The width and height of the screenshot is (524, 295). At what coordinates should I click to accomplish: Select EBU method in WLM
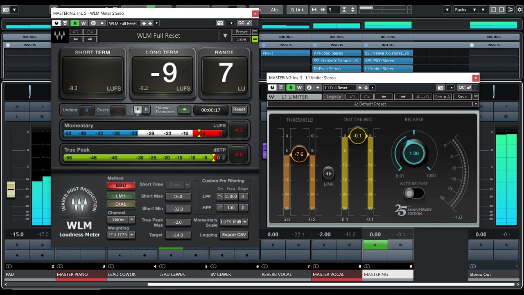click(121, 185)
